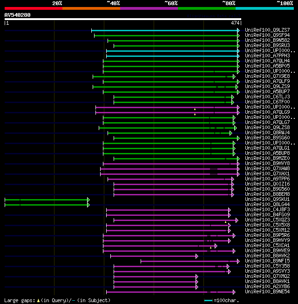Click the purple alignment bar for B9NFI5

(189, 262)
